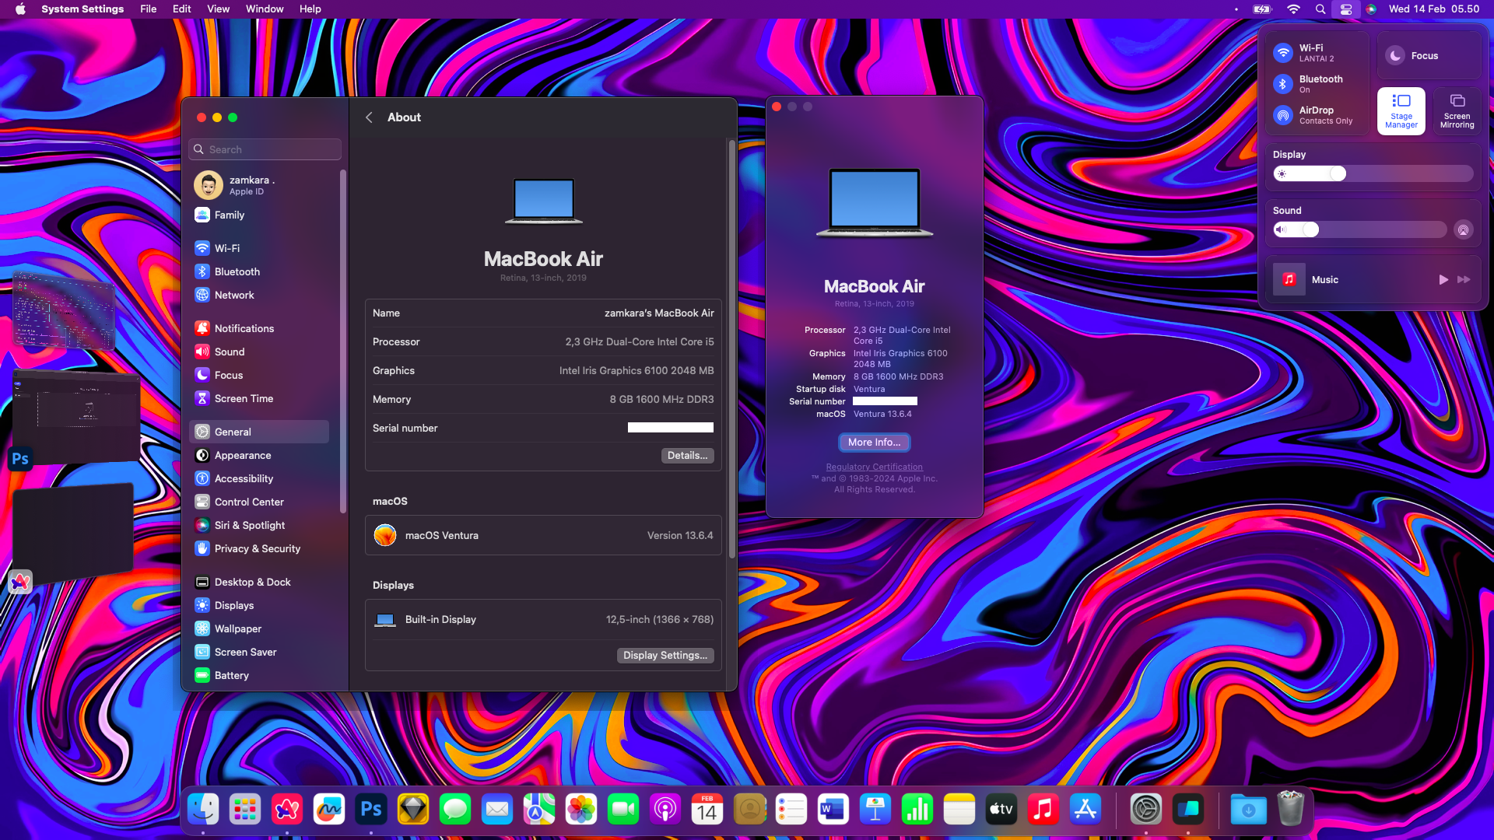1494x840 pixels.
Task: Go back from the About page
Action: pyautogui.click(x=370, y=117)
